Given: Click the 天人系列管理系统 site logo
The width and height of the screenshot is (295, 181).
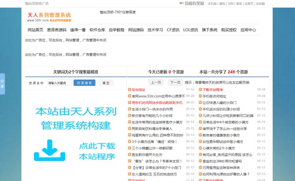Looking at the screenshot, I should tap(49, 17).
